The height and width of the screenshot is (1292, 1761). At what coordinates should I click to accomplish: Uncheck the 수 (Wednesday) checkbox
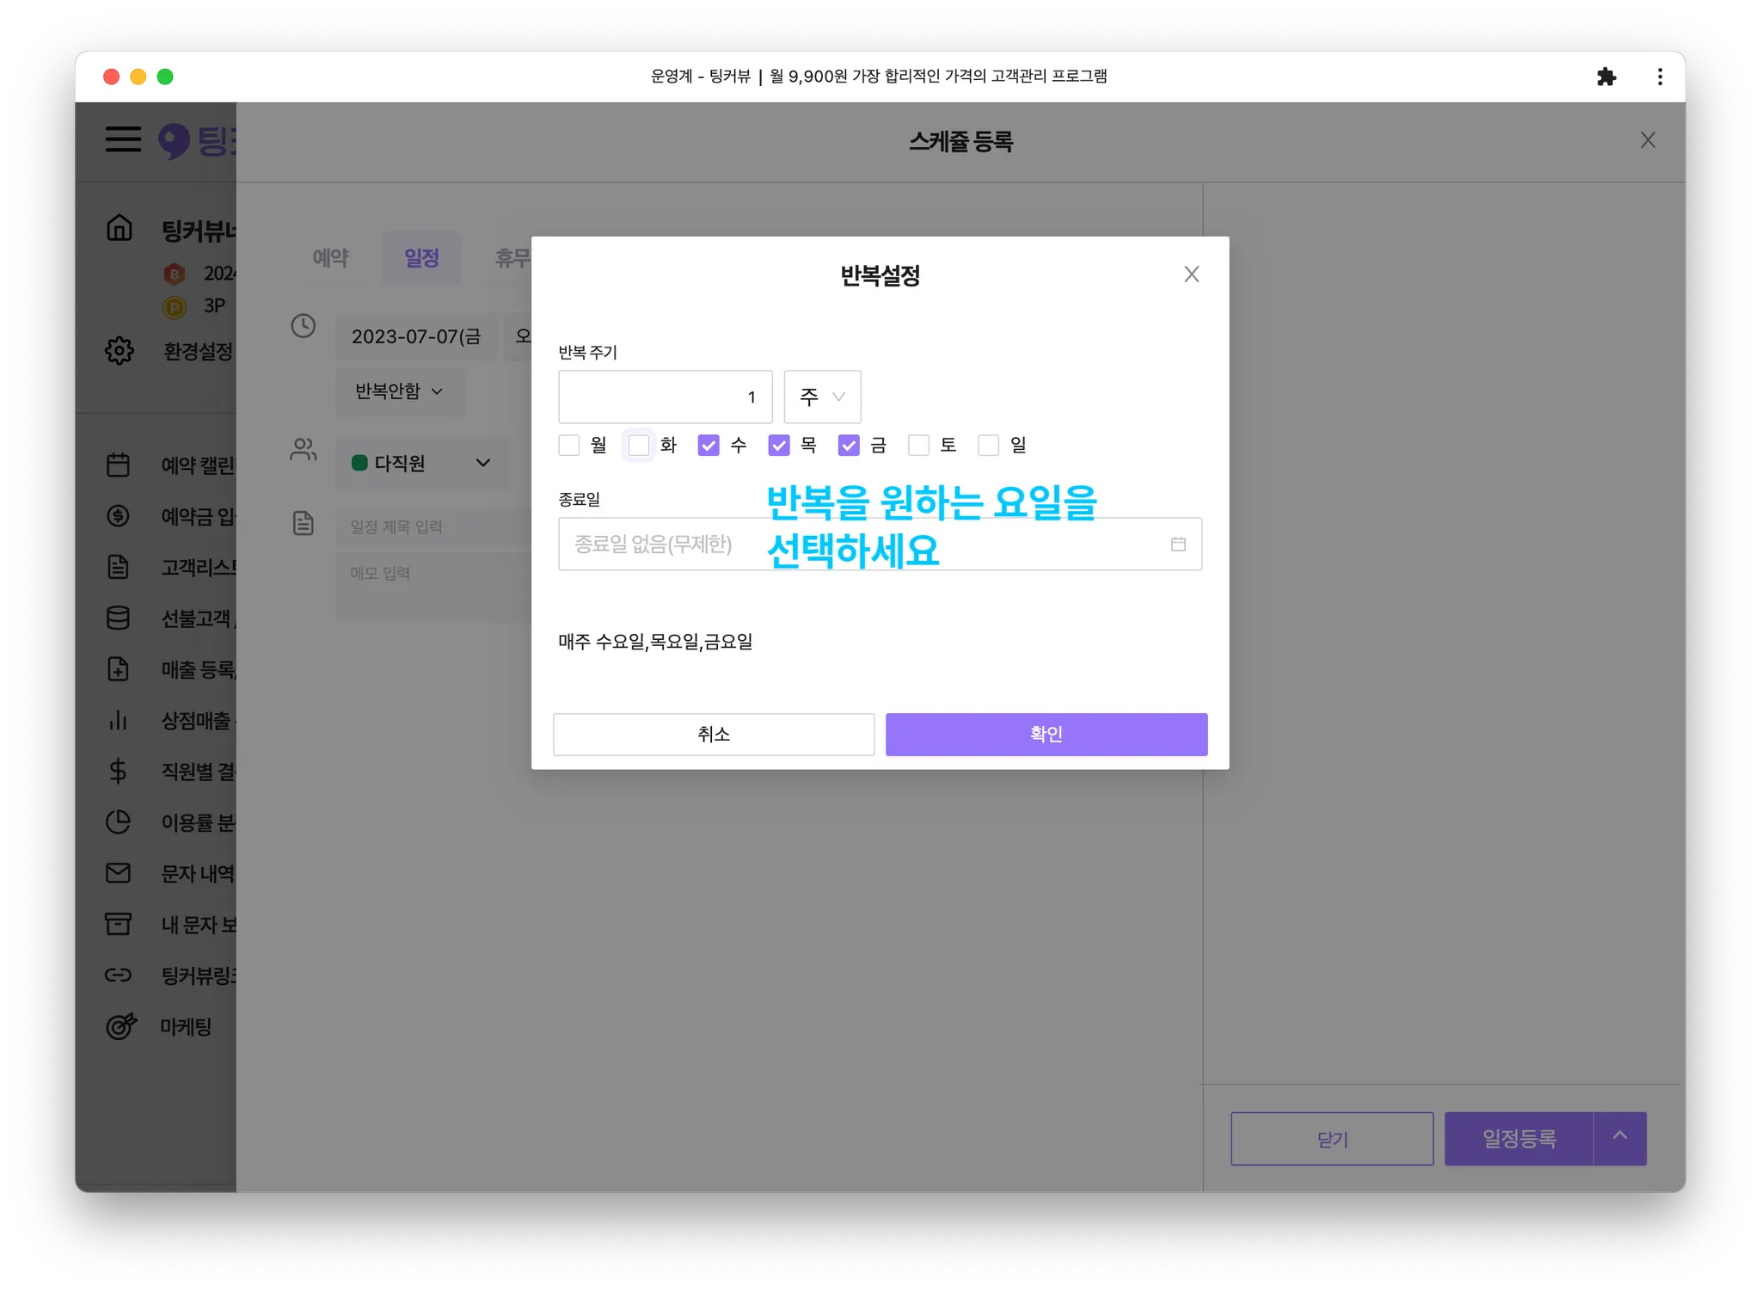coord(709,445)
